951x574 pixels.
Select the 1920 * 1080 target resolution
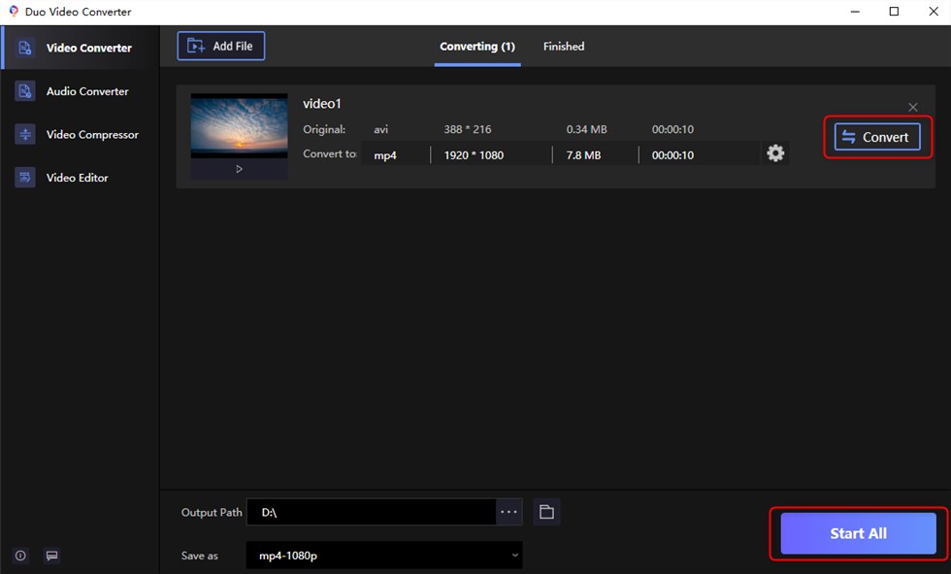coord(474,155)
